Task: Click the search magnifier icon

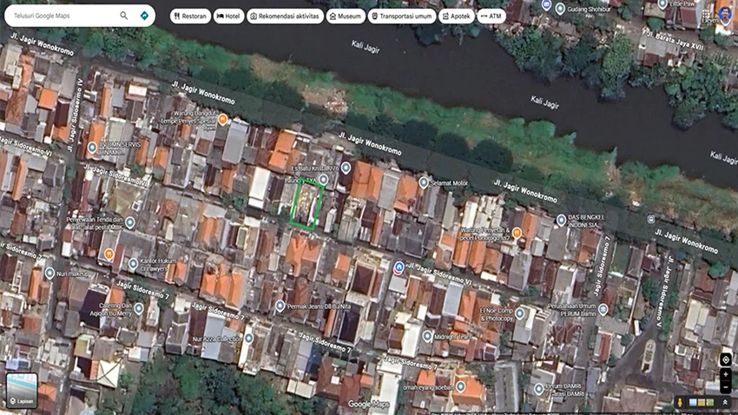Action: (x=124, y=16)
